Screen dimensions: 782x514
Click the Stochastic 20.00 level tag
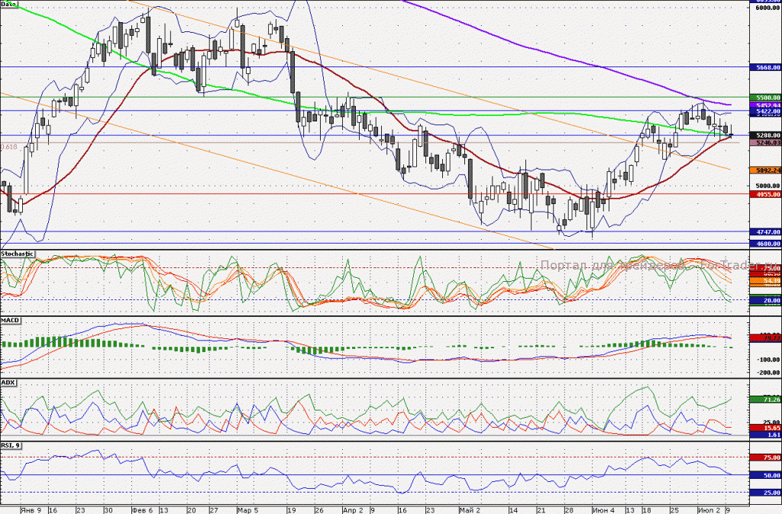click(765, 300)
